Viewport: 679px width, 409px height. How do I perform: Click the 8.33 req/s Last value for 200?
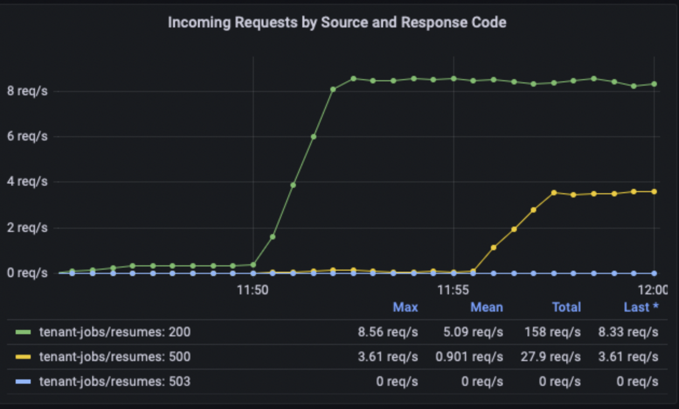[628, 332]
